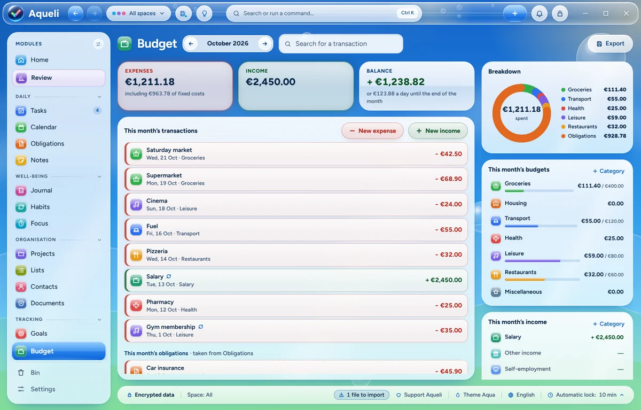Click the Car insurance obligation icon
641x410 pixels.
[136, 370]
